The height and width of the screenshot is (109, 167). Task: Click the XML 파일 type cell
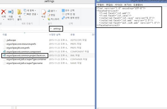point(75,55)
